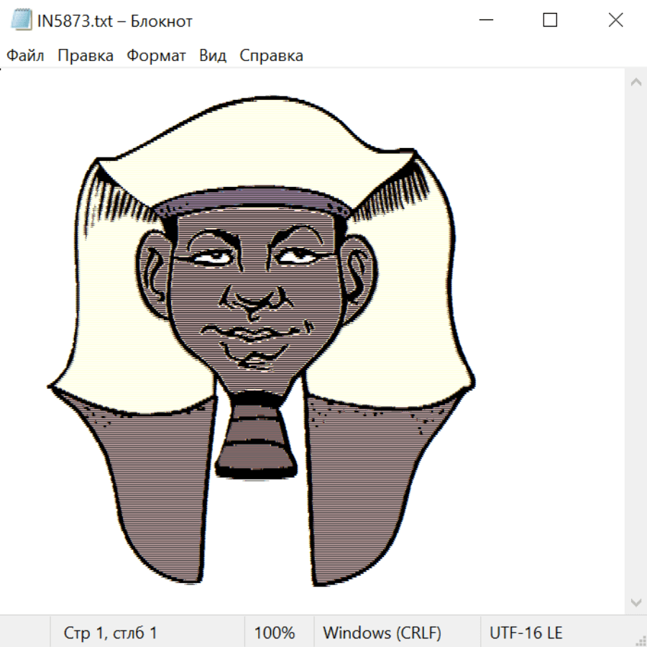
Task: Open the Правка menu
Action: click(x=86, y=56)
